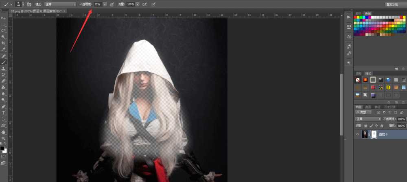Viewport: 407px width, 182px height.
Task: Select the Zoom tool
Action: click(x=4, y=138)
